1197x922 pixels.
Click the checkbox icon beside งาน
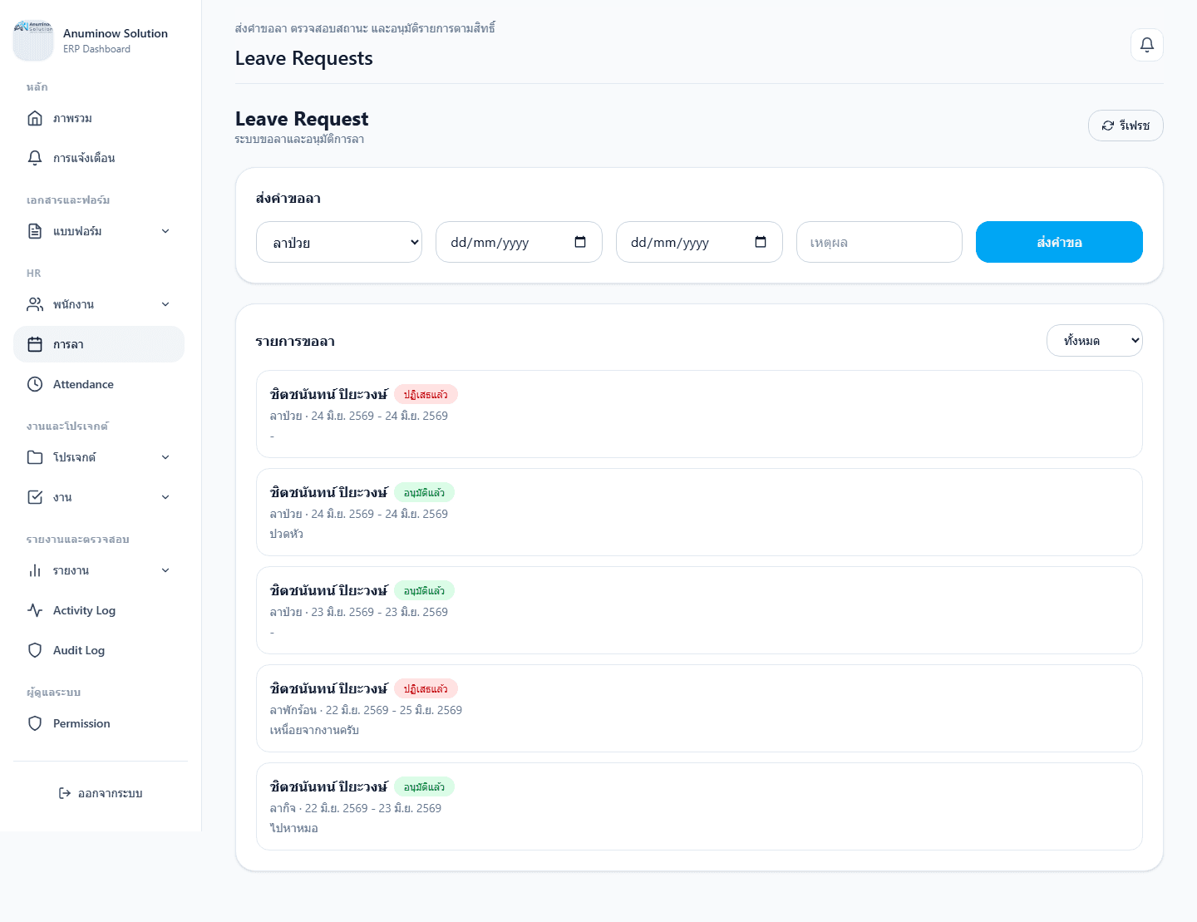pos(35,497)
